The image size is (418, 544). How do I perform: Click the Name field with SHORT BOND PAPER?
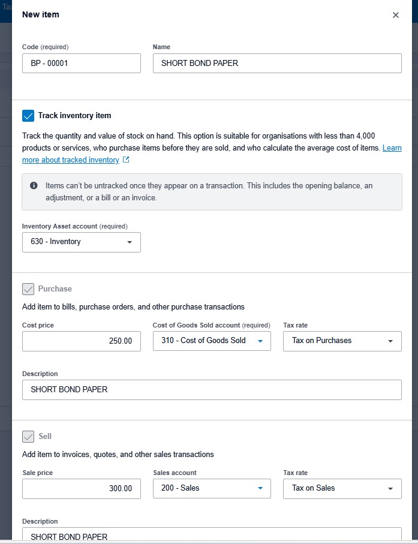(277, 63)
